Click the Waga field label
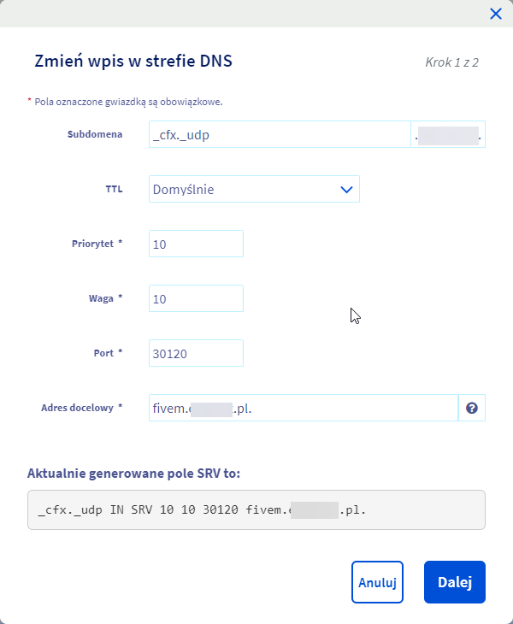 pos(107,297)
